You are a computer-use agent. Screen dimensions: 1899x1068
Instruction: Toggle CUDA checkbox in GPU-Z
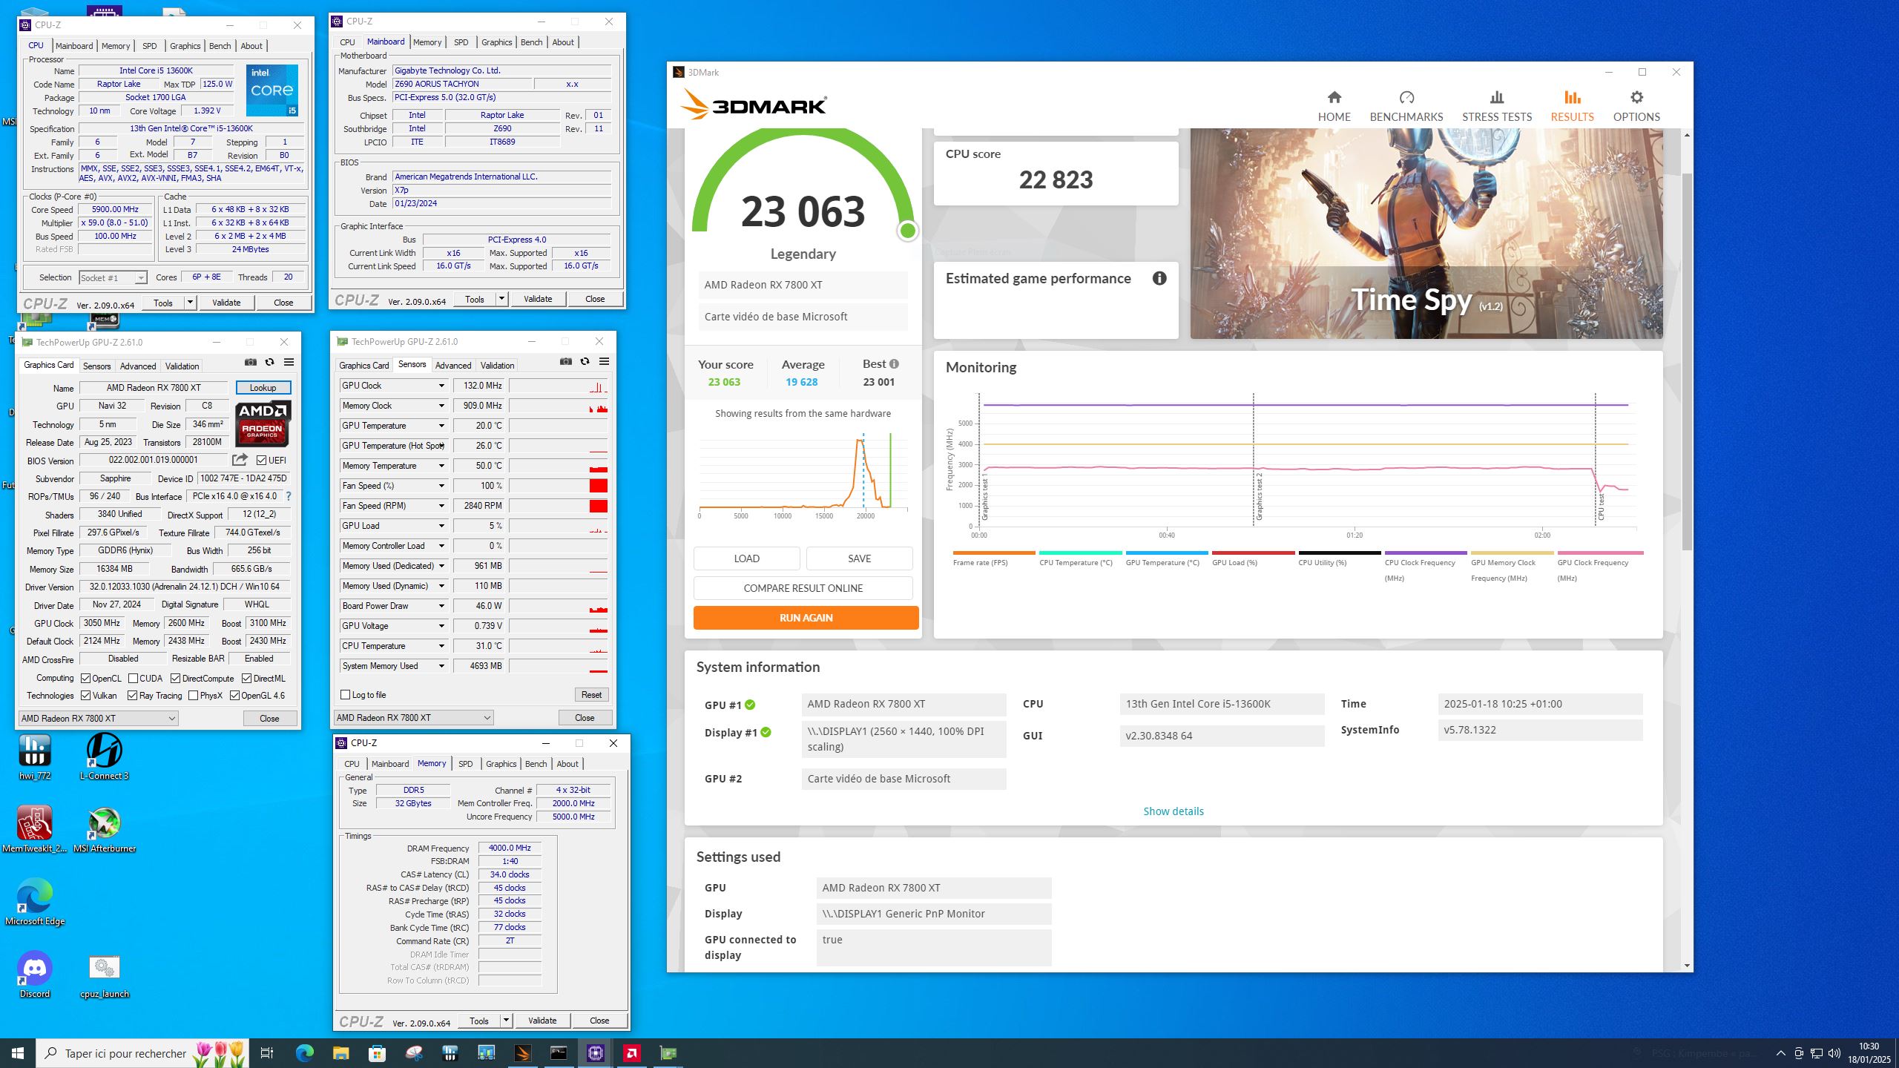(x=133, y=679)
